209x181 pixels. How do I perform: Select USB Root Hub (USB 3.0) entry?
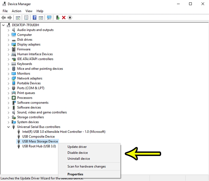point(39,146)
